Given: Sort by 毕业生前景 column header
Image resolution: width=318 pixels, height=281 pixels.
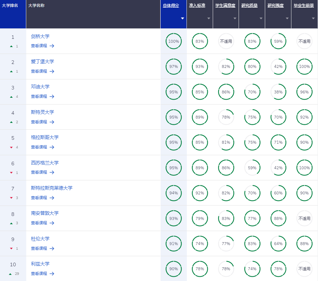Looking at the screenshot, I should 304,5.
